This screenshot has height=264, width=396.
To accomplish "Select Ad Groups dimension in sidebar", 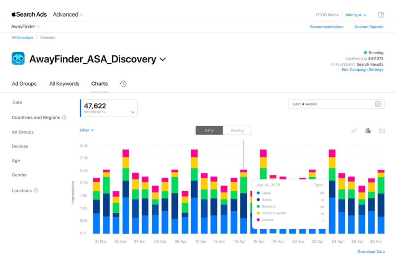I will click(x=23, y=132).
